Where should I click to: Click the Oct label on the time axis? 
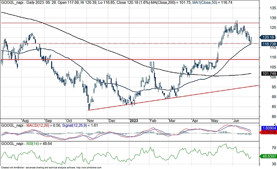(x=69, y=121)
